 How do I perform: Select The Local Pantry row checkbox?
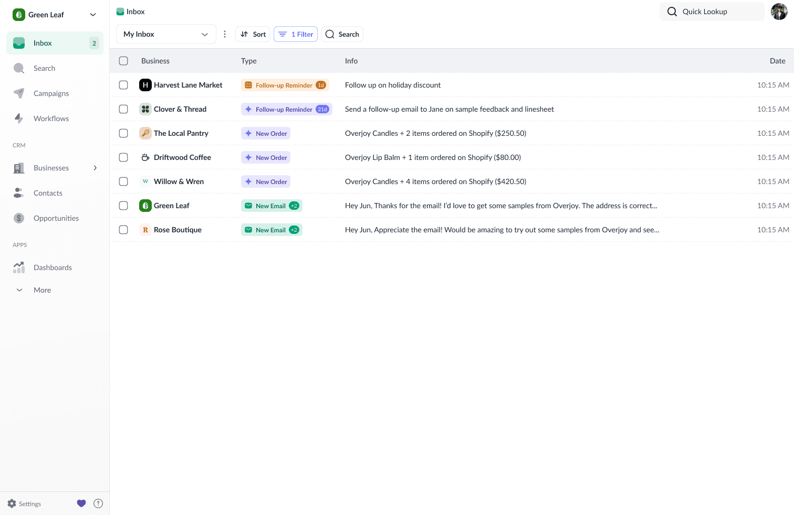(123, 133)
